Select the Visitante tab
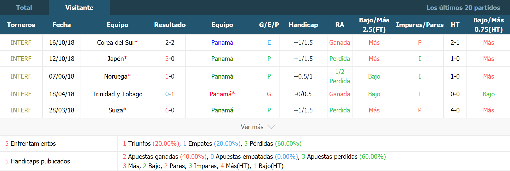This screenshot has height=171, width=510. pyautogui.click(x=79, y=8)
